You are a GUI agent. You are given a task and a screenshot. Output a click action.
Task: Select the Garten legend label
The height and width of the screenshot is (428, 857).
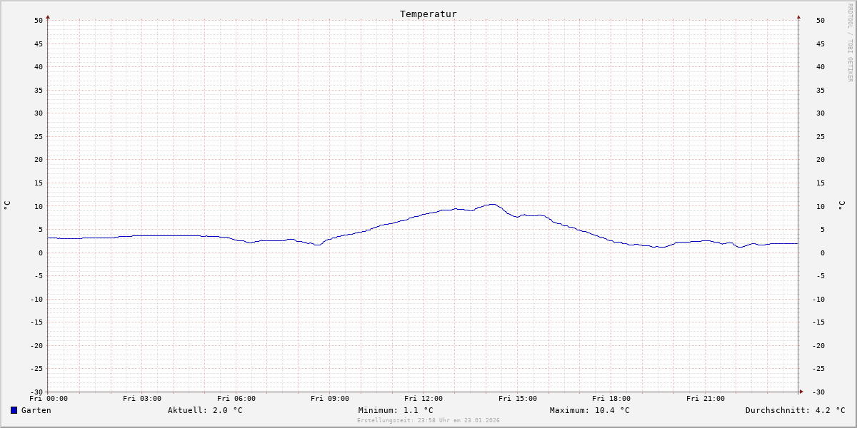36,410
